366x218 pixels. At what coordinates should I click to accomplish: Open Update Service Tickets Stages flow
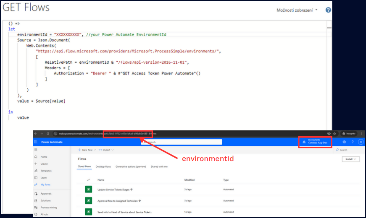pyautogui.click(x=113, y=189)
